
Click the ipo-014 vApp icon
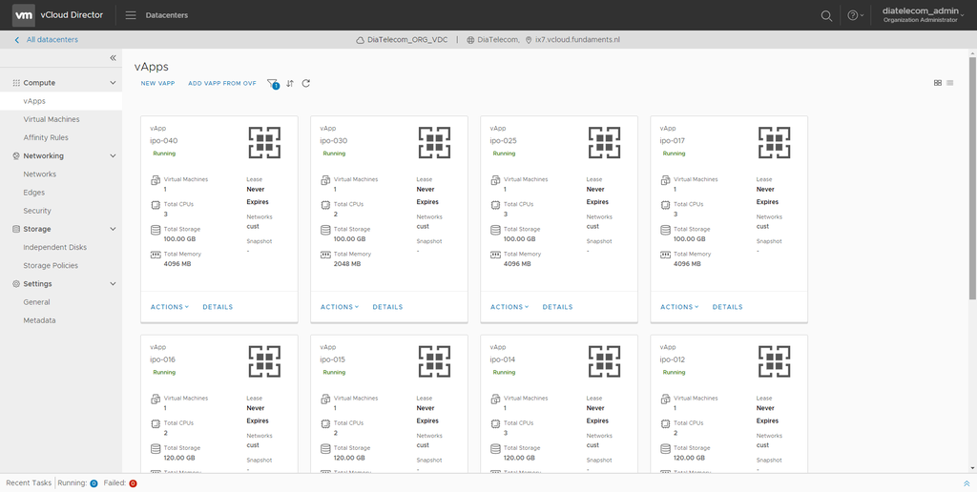[604, 361]
